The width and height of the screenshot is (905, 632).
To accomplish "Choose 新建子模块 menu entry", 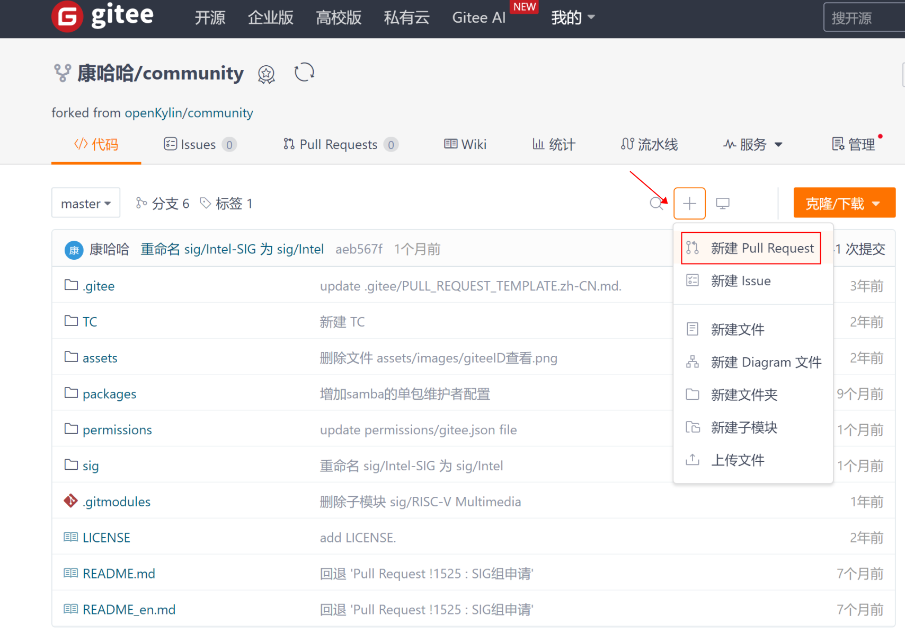I will (753, 427).
